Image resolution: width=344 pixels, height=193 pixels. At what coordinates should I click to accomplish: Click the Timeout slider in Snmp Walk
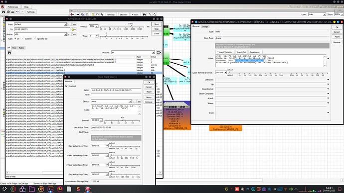(122, 26)
